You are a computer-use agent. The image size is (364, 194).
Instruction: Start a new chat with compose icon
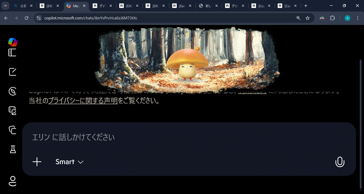(12, 72)
